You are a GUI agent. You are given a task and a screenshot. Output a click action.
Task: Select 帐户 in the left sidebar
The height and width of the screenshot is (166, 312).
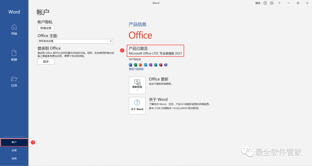[14, 142]
